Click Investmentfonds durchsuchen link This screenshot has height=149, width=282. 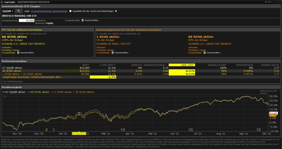[49, 11]
